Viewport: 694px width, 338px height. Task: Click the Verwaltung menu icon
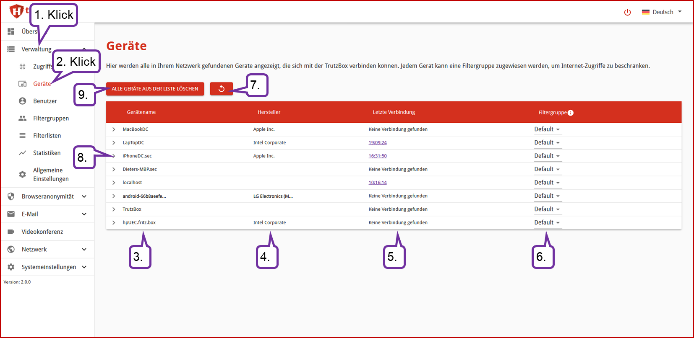click(x=11, y=49)
